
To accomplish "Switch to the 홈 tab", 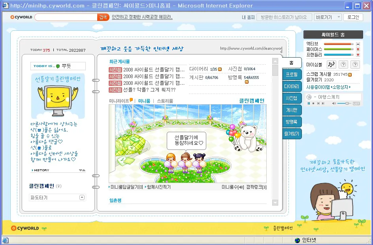I will click(292, 63).
